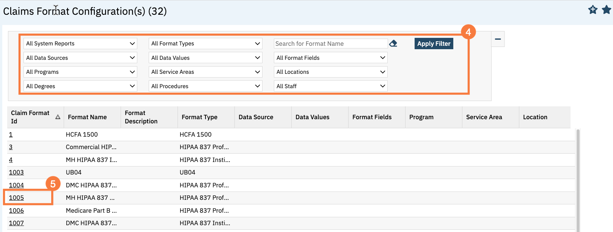Click the Format Name column header

pos(87,117)
